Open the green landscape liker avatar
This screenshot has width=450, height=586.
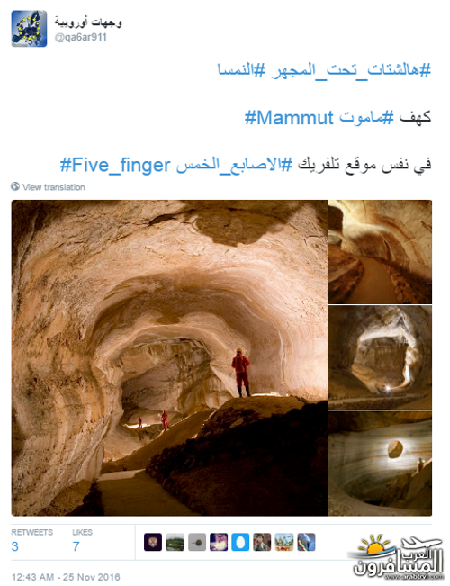click(x=175, y=542)
